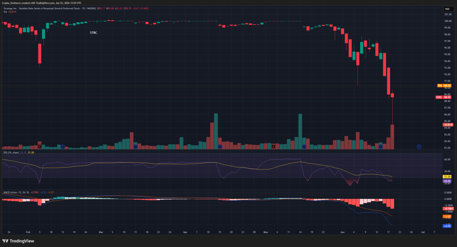This screenshot has width=457, height=247.
Task: Open the earnings marker in early May
Action: (274, 147)
